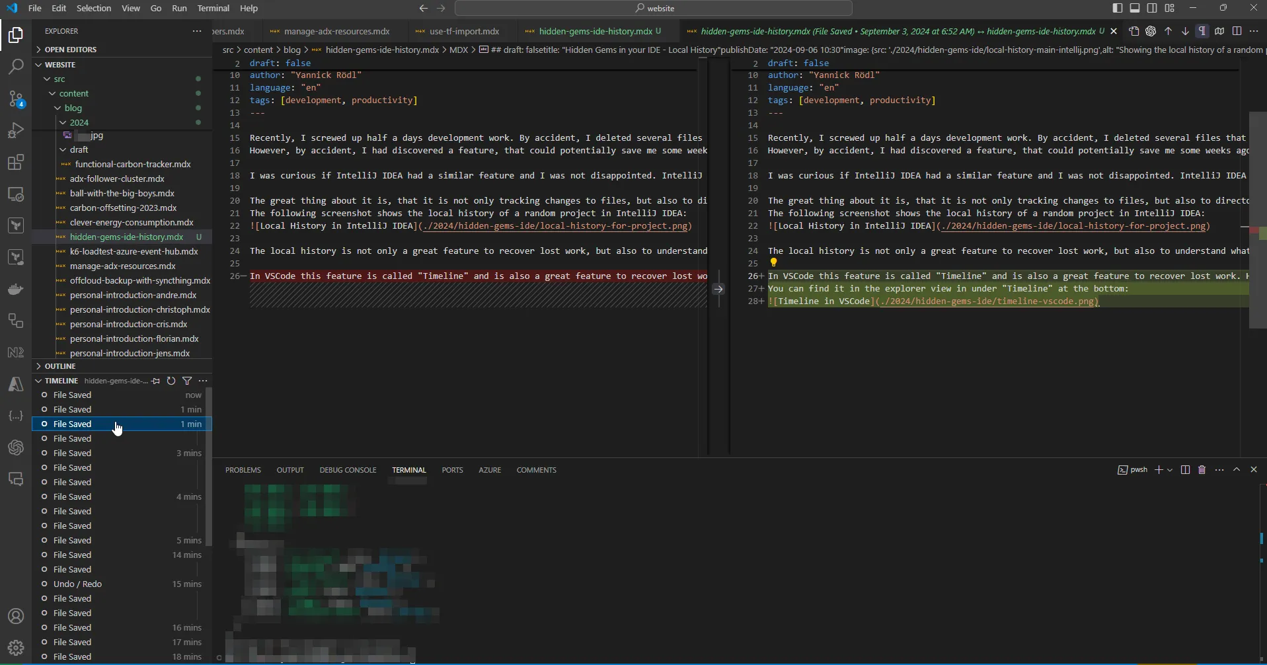Switch to Debug Console tab
1267x665 pixels.
tap(348, 470)
